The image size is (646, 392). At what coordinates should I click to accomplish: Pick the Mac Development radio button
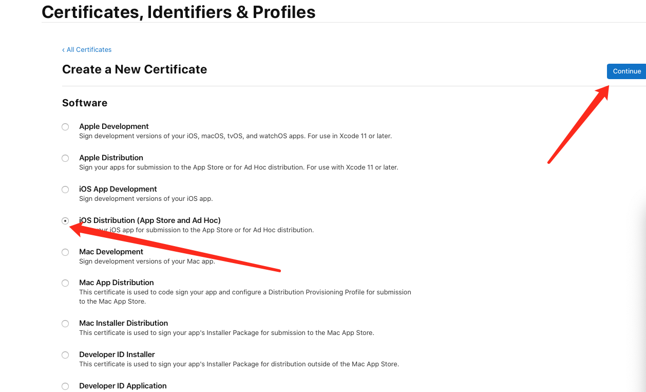65,252
